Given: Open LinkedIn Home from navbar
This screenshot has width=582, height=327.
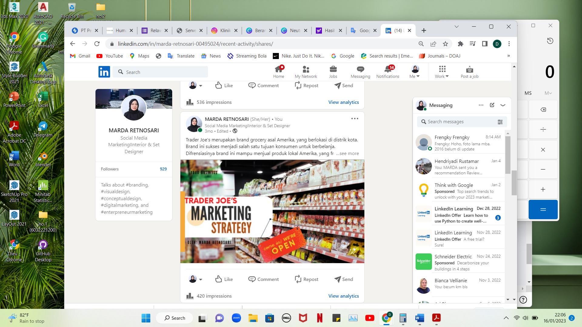Looking at the screenshot, I should [x=278, y=72].
